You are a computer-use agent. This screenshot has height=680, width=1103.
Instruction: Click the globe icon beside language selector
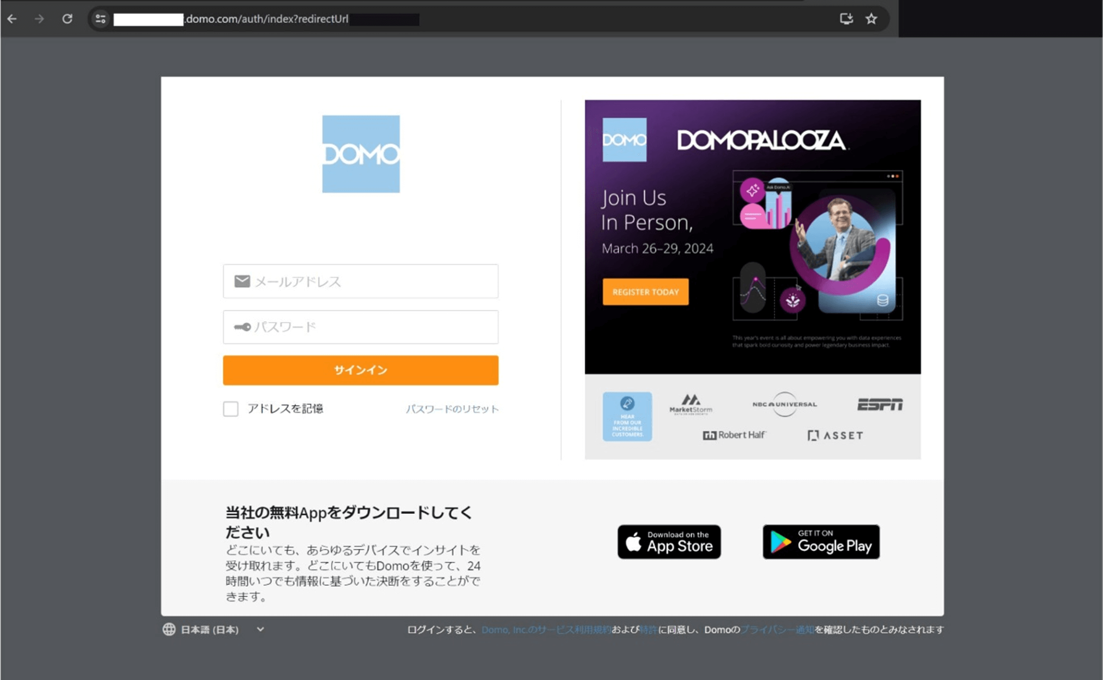coord(169,629)
